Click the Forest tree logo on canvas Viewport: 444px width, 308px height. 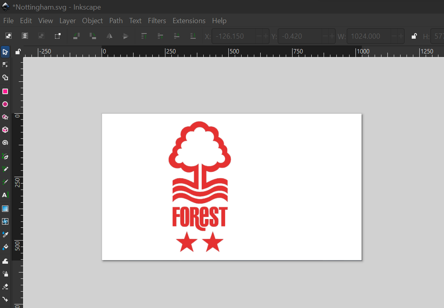200,187
